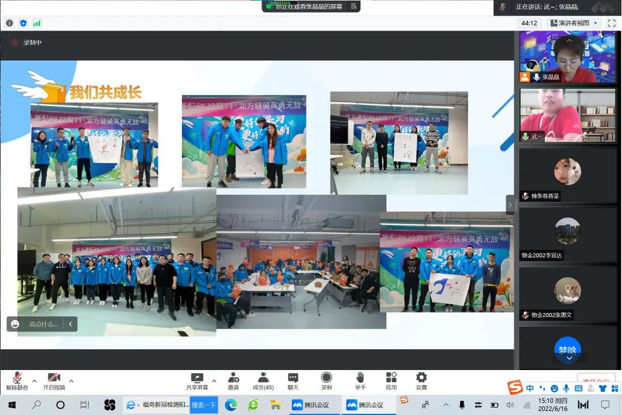
Task: Open the chat (聊天) panel
Action: coord(293,380)
